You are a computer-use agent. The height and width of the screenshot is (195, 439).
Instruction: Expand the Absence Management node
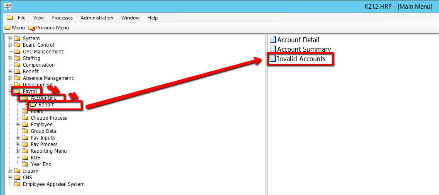click(10, 78)
